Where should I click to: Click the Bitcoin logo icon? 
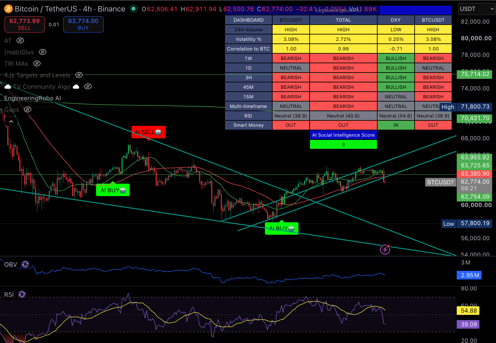pos(8,9)
